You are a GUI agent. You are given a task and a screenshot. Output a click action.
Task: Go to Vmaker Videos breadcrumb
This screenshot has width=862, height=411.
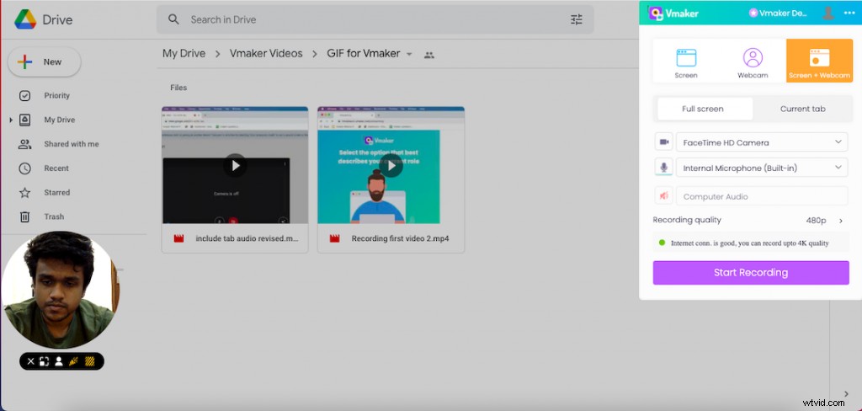266,54
